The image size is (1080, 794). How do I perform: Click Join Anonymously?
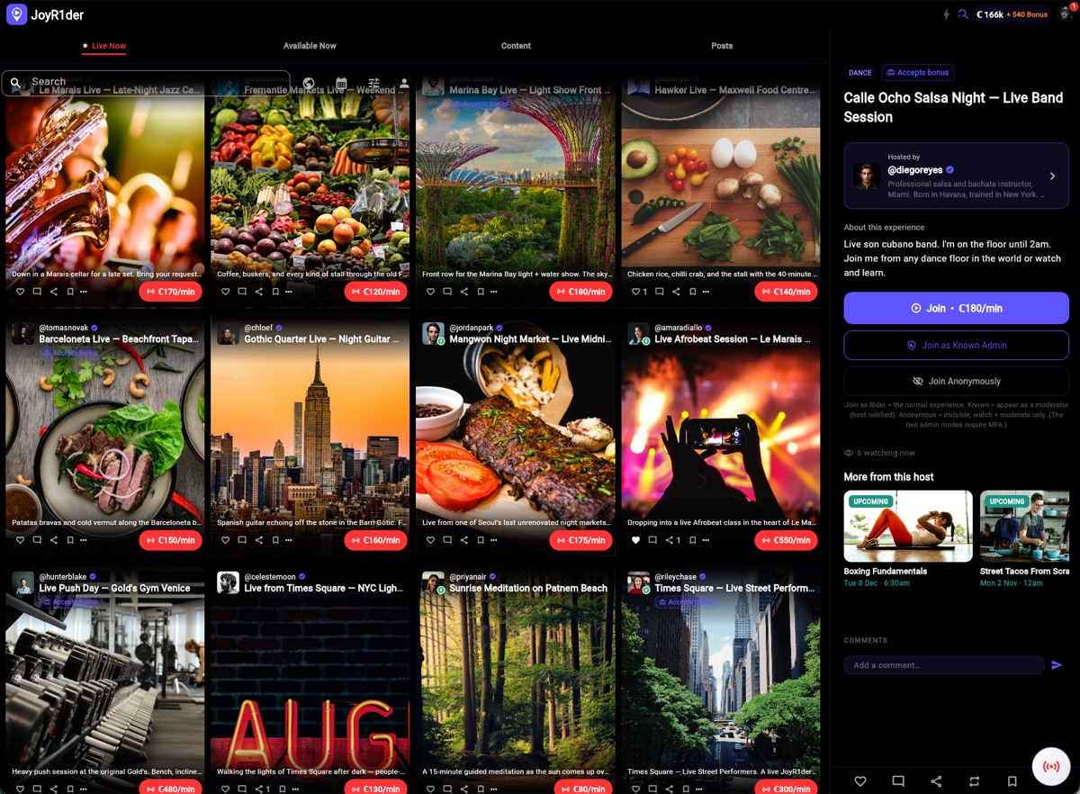point(956,381)
